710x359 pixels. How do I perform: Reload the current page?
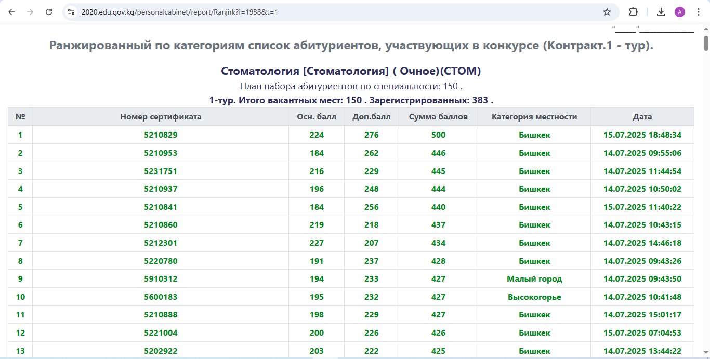tap(49, 12)
